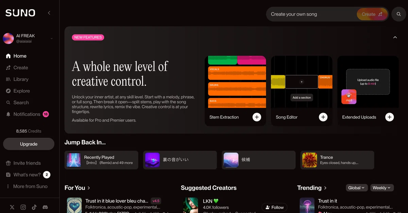The image size is (408, 213).
Task: Click the plus on Stem Extraction
Action: 257,117
